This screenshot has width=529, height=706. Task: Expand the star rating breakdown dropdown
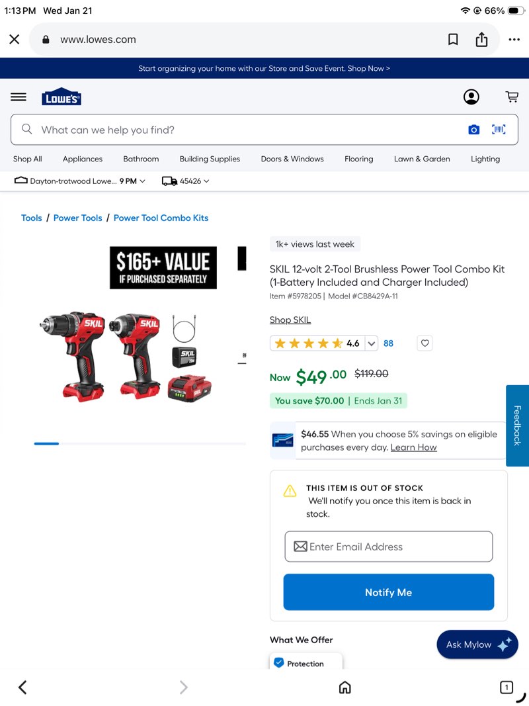[x=371, y=343]
